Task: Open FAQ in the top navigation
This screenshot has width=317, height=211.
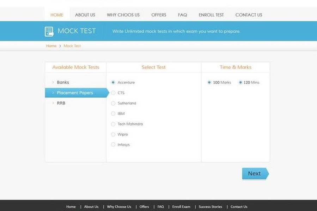Action: point(182,15)
